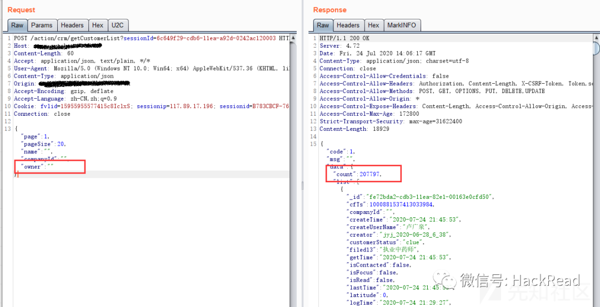The height and width of the screenshot is (307, 600).
Task: Switch to the Request Headers tab
Action: pyautogui.click(x=72, y=25)
